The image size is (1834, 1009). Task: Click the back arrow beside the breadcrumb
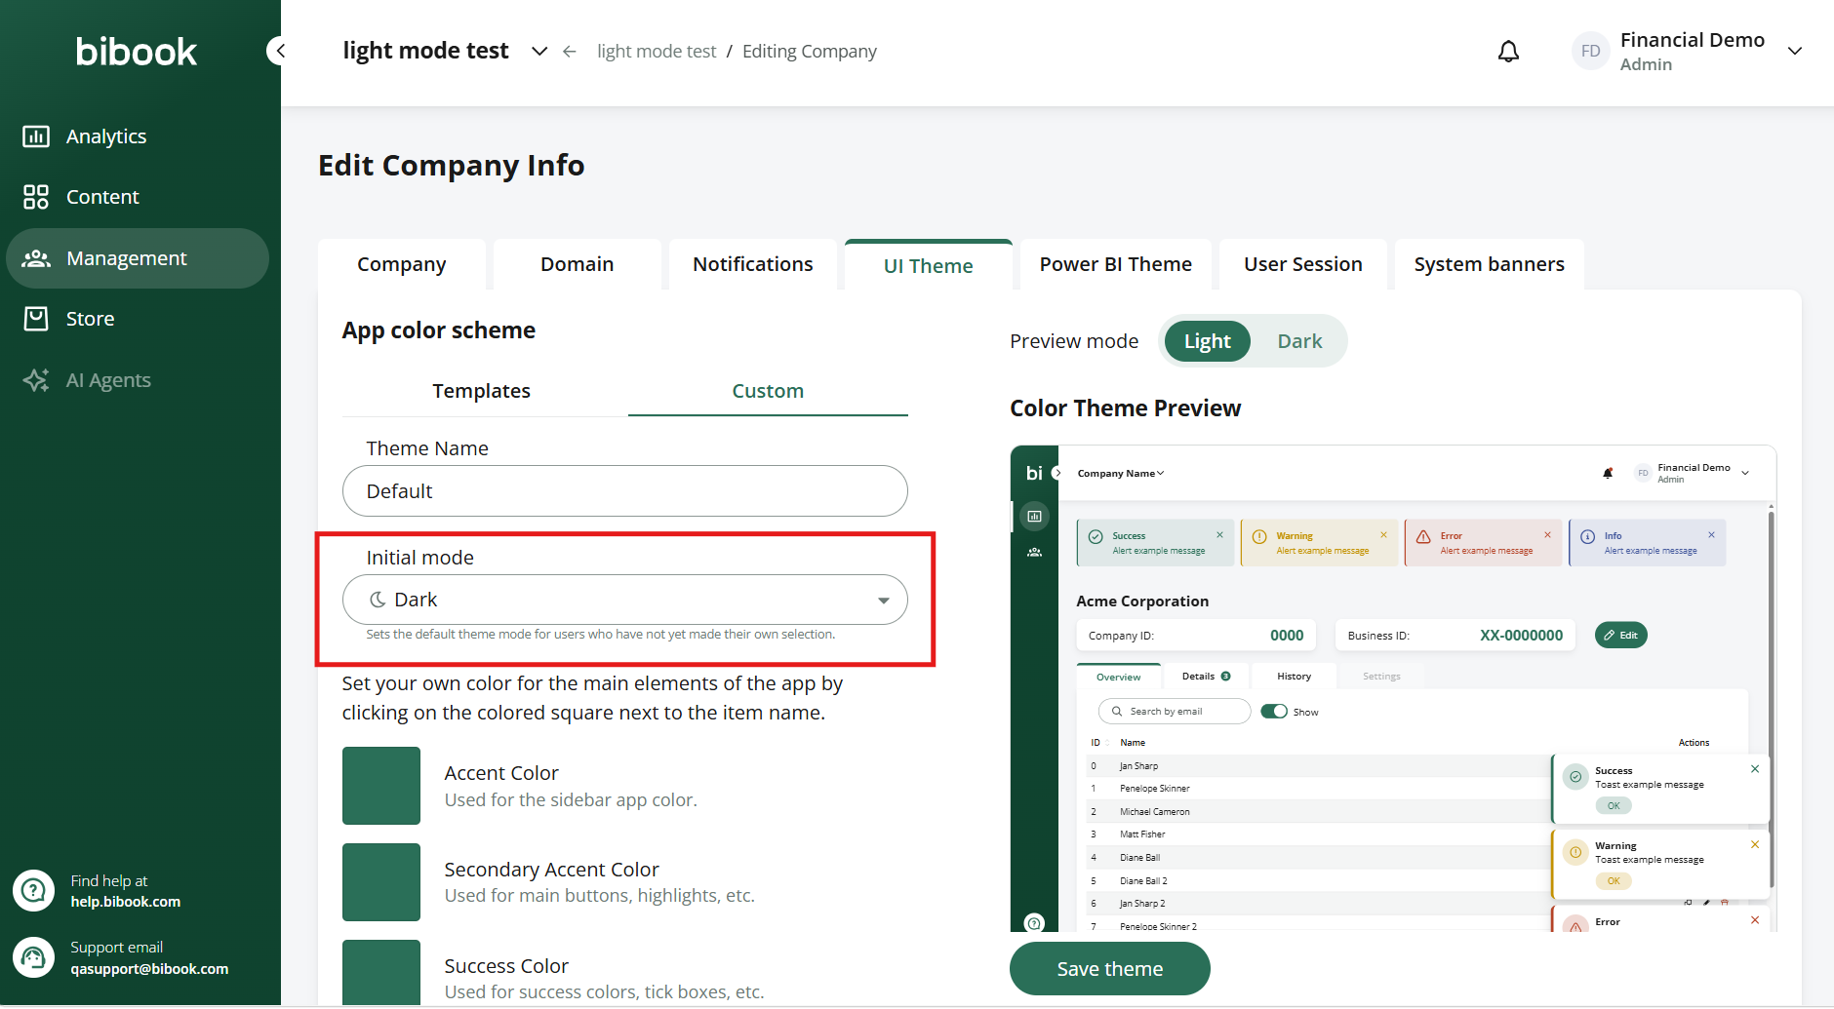coord(570,52)
